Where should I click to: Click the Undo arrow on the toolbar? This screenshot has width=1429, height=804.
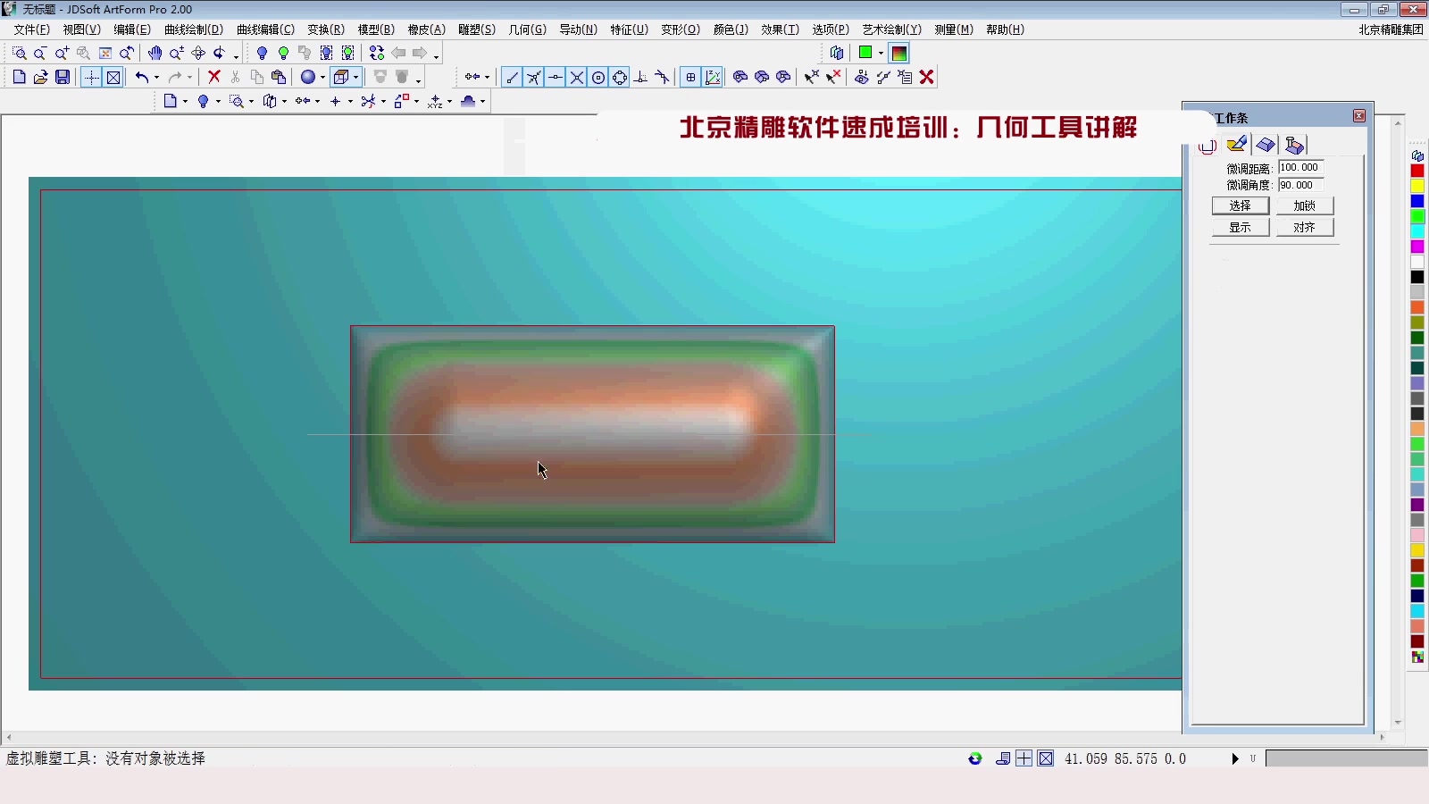142,77
